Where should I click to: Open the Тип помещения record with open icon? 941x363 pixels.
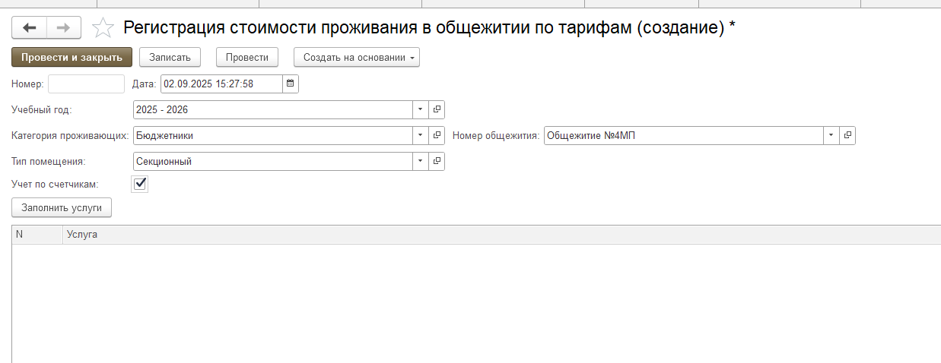[x=437, y=162]
